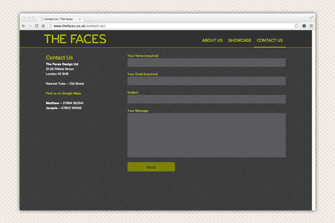Click the browser back arrow
335x223 pixels.
24,26
